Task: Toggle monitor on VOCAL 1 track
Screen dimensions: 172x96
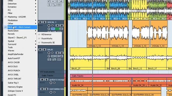Action: (52, 26)
